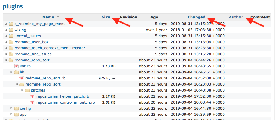Expand the redmine_tint_issues folder
275x120 pixels.
point(5,54)
